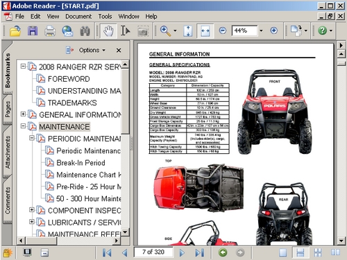
Task: Select the Break-In Period bookmark
Action: coord(81,163)
